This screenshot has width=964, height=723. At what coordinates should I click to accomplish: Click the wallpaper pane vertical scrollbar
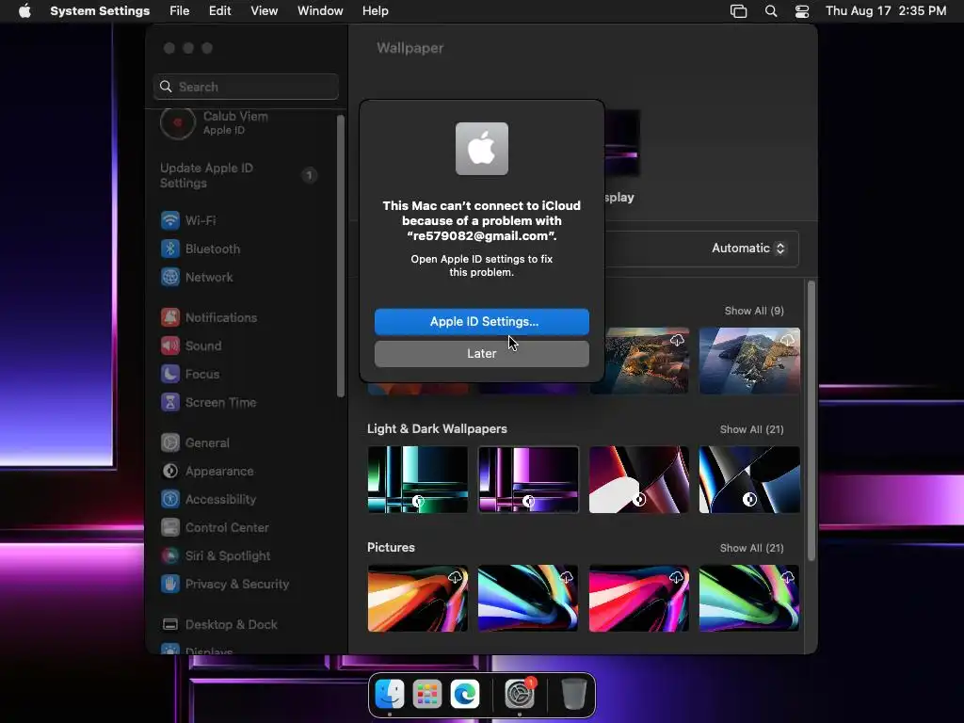click(811, 421)
